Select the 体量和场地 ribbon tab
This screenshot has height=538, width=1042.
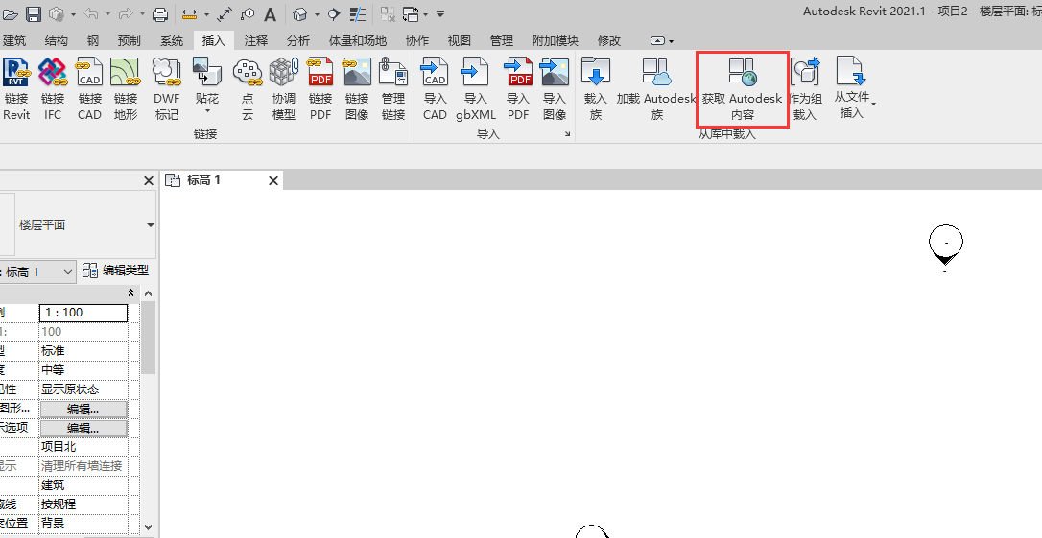coord(358,40)
